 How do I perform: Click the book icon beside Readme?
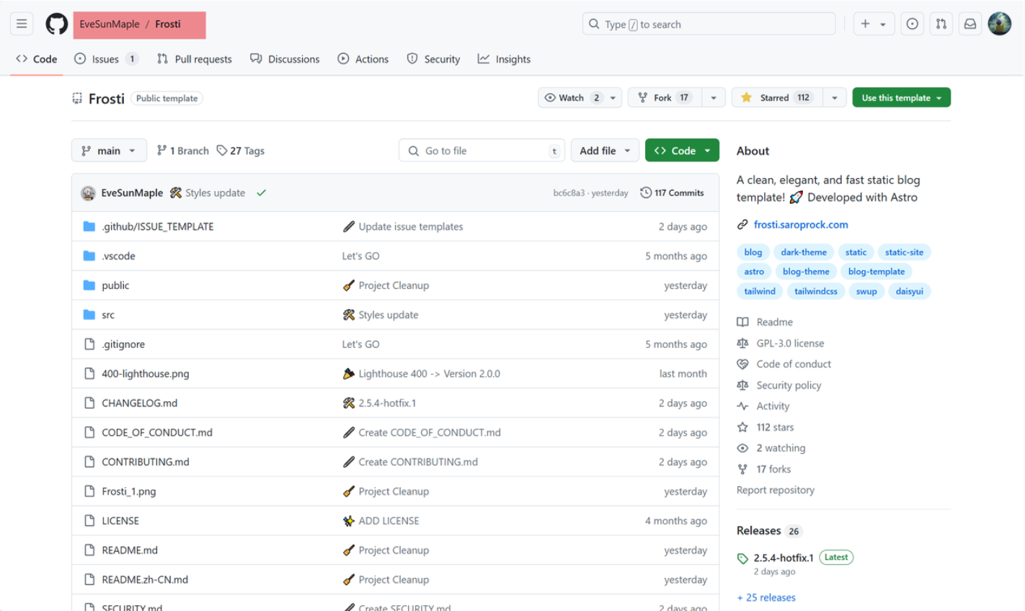coord(742,322)
